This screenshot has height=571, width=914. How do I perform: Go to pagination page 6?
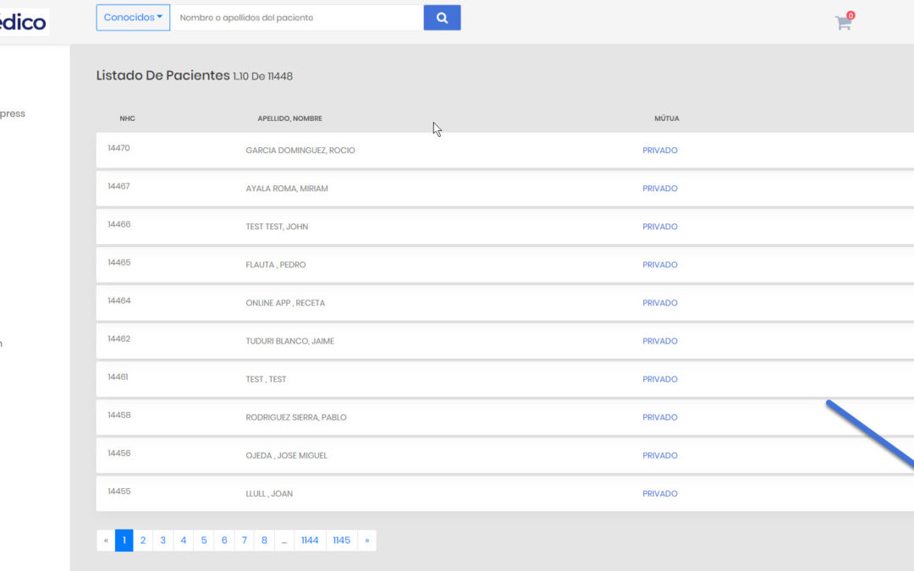(224, 540)
